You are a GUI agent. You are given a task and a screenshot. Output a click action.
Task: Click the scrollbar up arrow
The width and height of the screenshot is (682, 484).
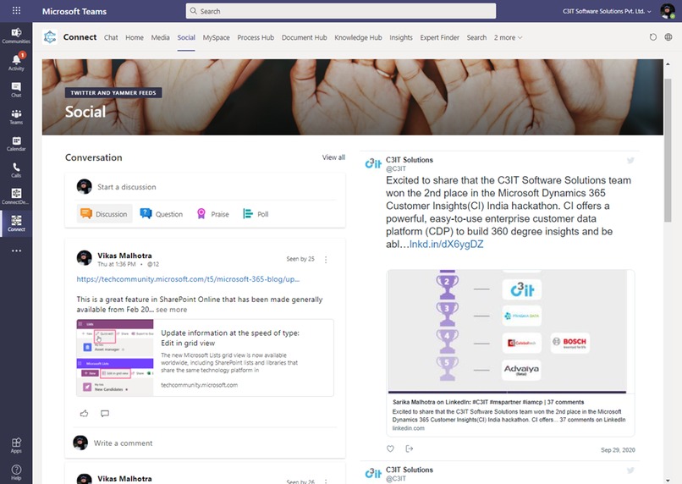point(668,64)
